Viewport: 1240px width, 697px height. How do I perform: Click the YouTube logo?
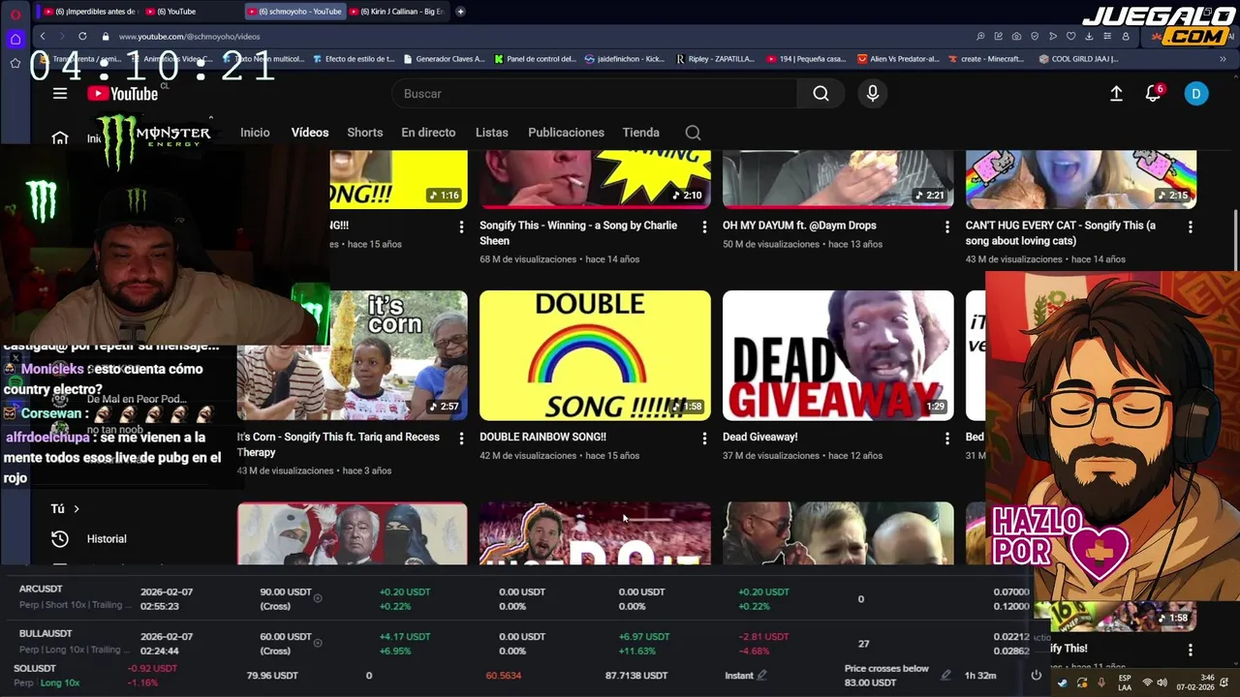[x=122, y=94]
